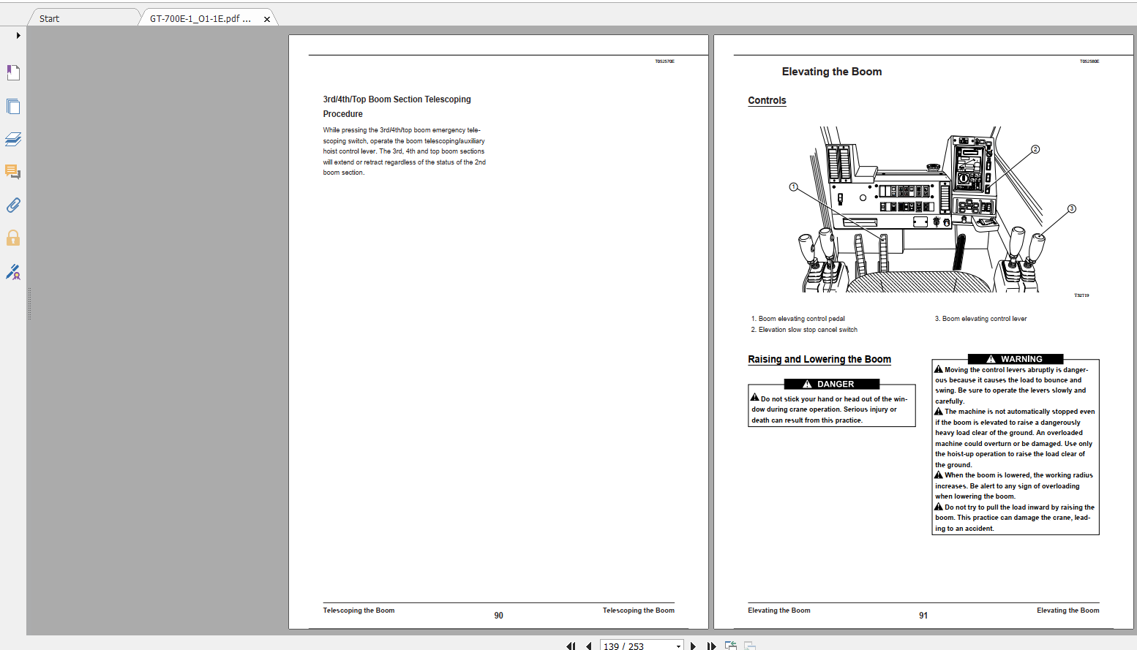Screen dimensions: 1137x650
Task: Click the sidebar resize grip handle
Action: (29, 304)
